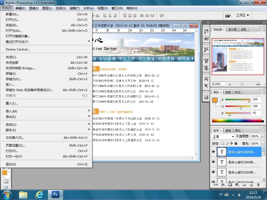Open the Paragraph panel icon

[206, 86]
